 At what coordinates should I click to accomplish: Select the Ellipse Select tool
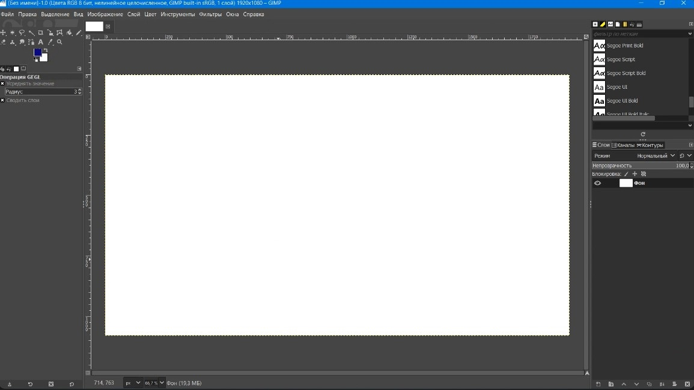pyautogui.click(x=13, y=33)
